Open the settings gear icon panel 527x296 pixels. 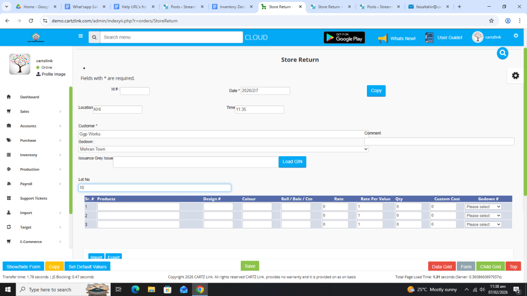[515, 76]
